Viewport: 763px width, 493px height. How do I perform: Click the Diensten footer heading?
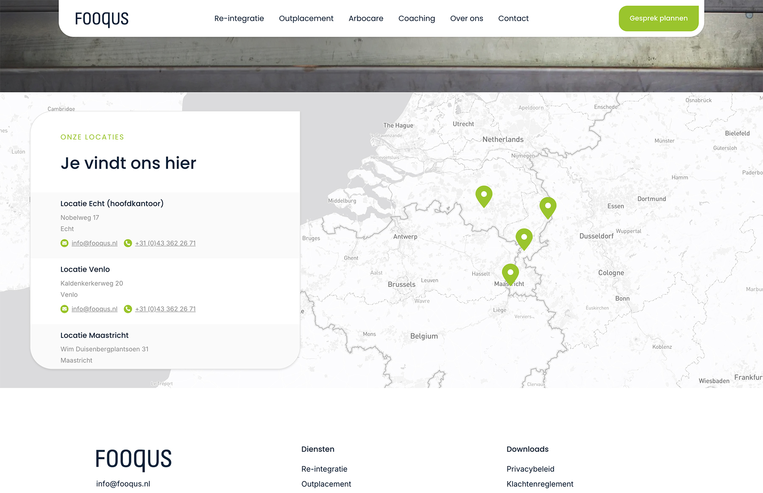click(318, 449)
